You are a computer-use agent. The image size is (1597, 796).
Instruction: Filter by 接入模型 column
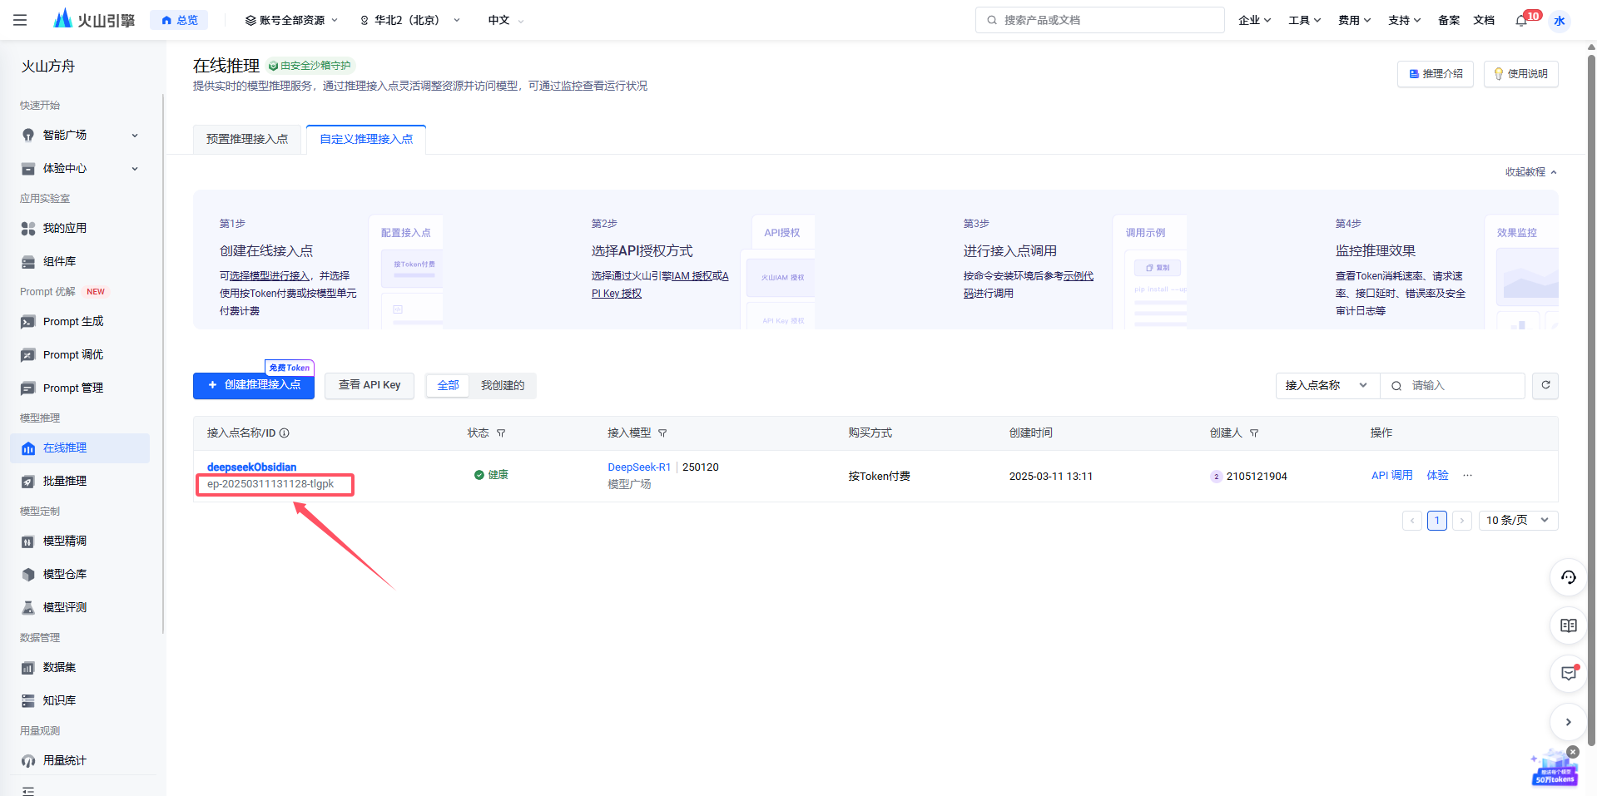[662, 433]
